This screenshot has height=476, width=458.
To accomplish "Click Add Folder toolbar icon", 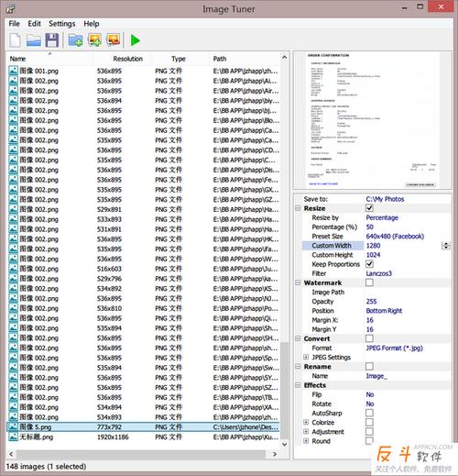I will click(75, 40).
